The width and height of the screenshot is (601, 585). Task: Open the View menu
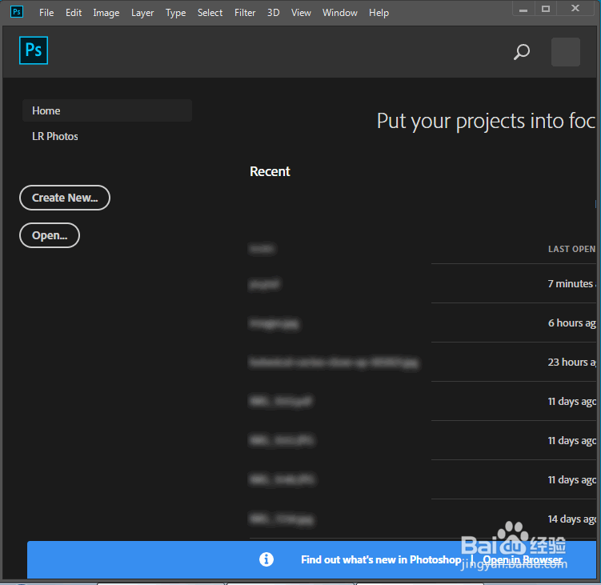click(301, 13)
